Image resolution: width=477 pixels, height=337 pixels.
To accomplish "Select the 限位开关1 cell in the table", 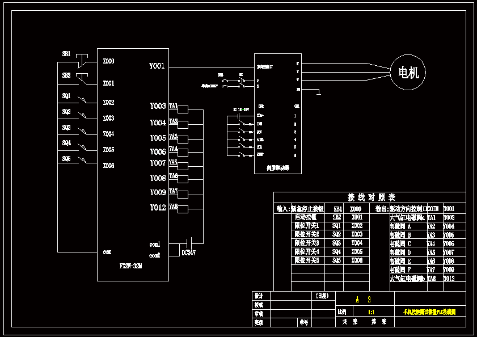I will [x=307, y=226].
